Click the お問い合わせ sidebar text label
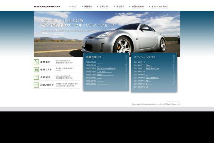This screenshot has height=143, width=214. pyautogui.click(x=47, y=85)
